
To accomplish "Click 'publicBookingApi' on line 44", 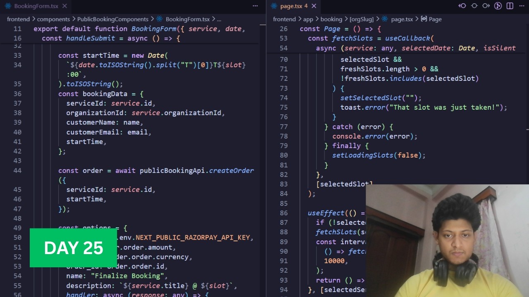I will tap(172, 170).
